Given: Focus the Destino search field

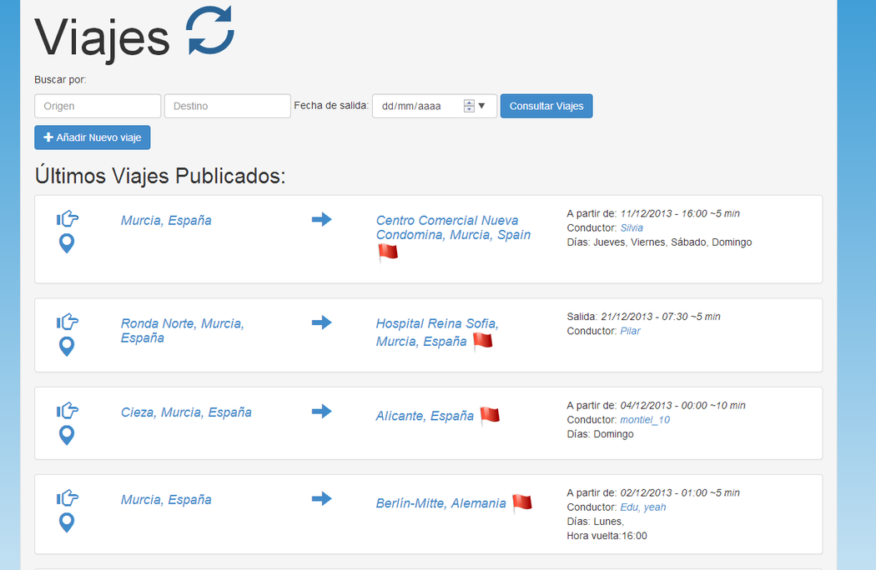Looking at the screenshot, I should click(227, 106).
